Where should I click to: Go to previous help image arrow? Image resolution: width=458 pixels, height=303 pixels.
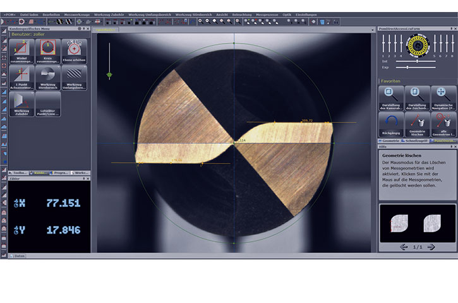pos(404,247)
